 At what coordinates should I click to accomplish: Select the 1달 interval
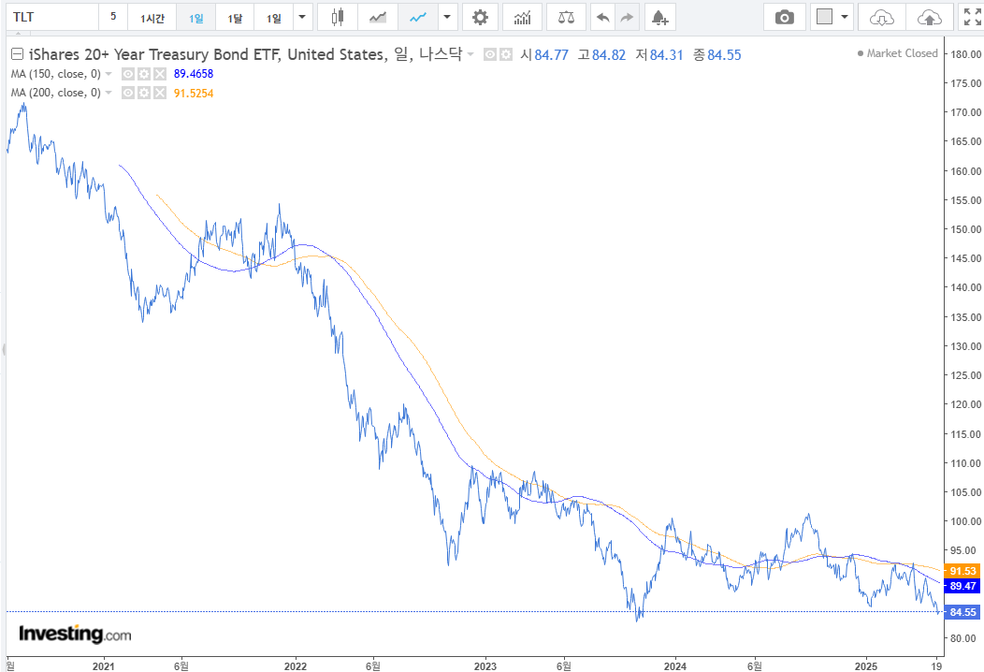click(235, 17)
